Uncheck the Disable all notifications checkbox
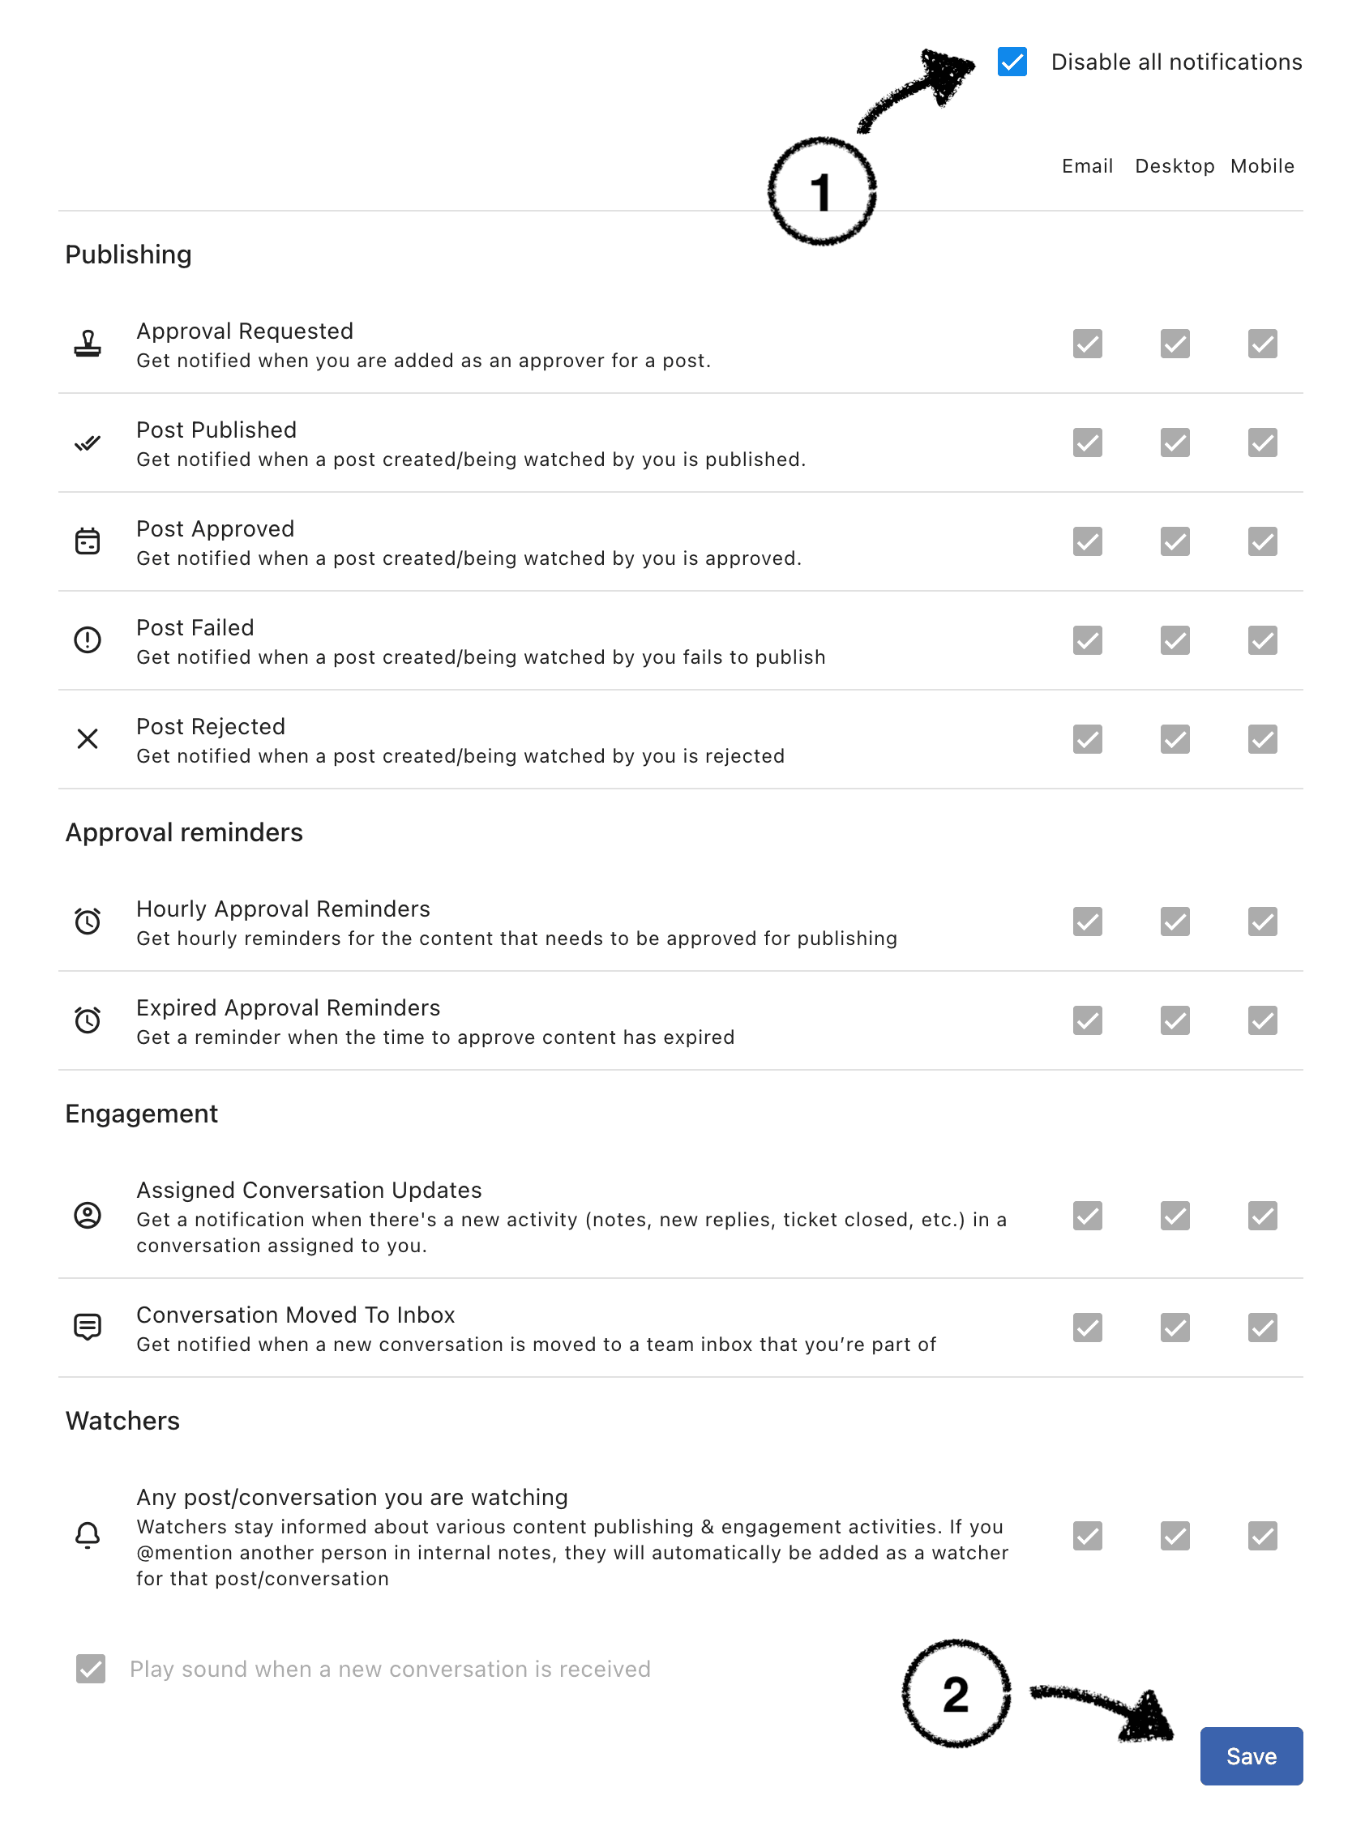1365x1843 pixels. click(x=1013, y=62)
